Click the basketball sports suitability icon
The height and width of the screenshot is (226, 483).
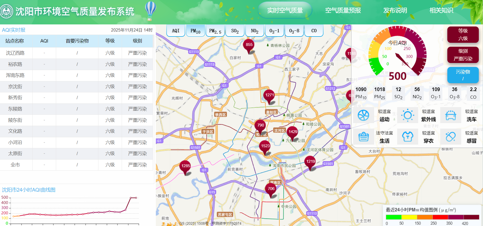point(363,115)
